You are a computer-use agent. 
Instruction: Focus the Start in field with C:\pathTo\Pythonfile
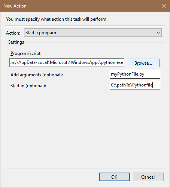pos(135,85)
